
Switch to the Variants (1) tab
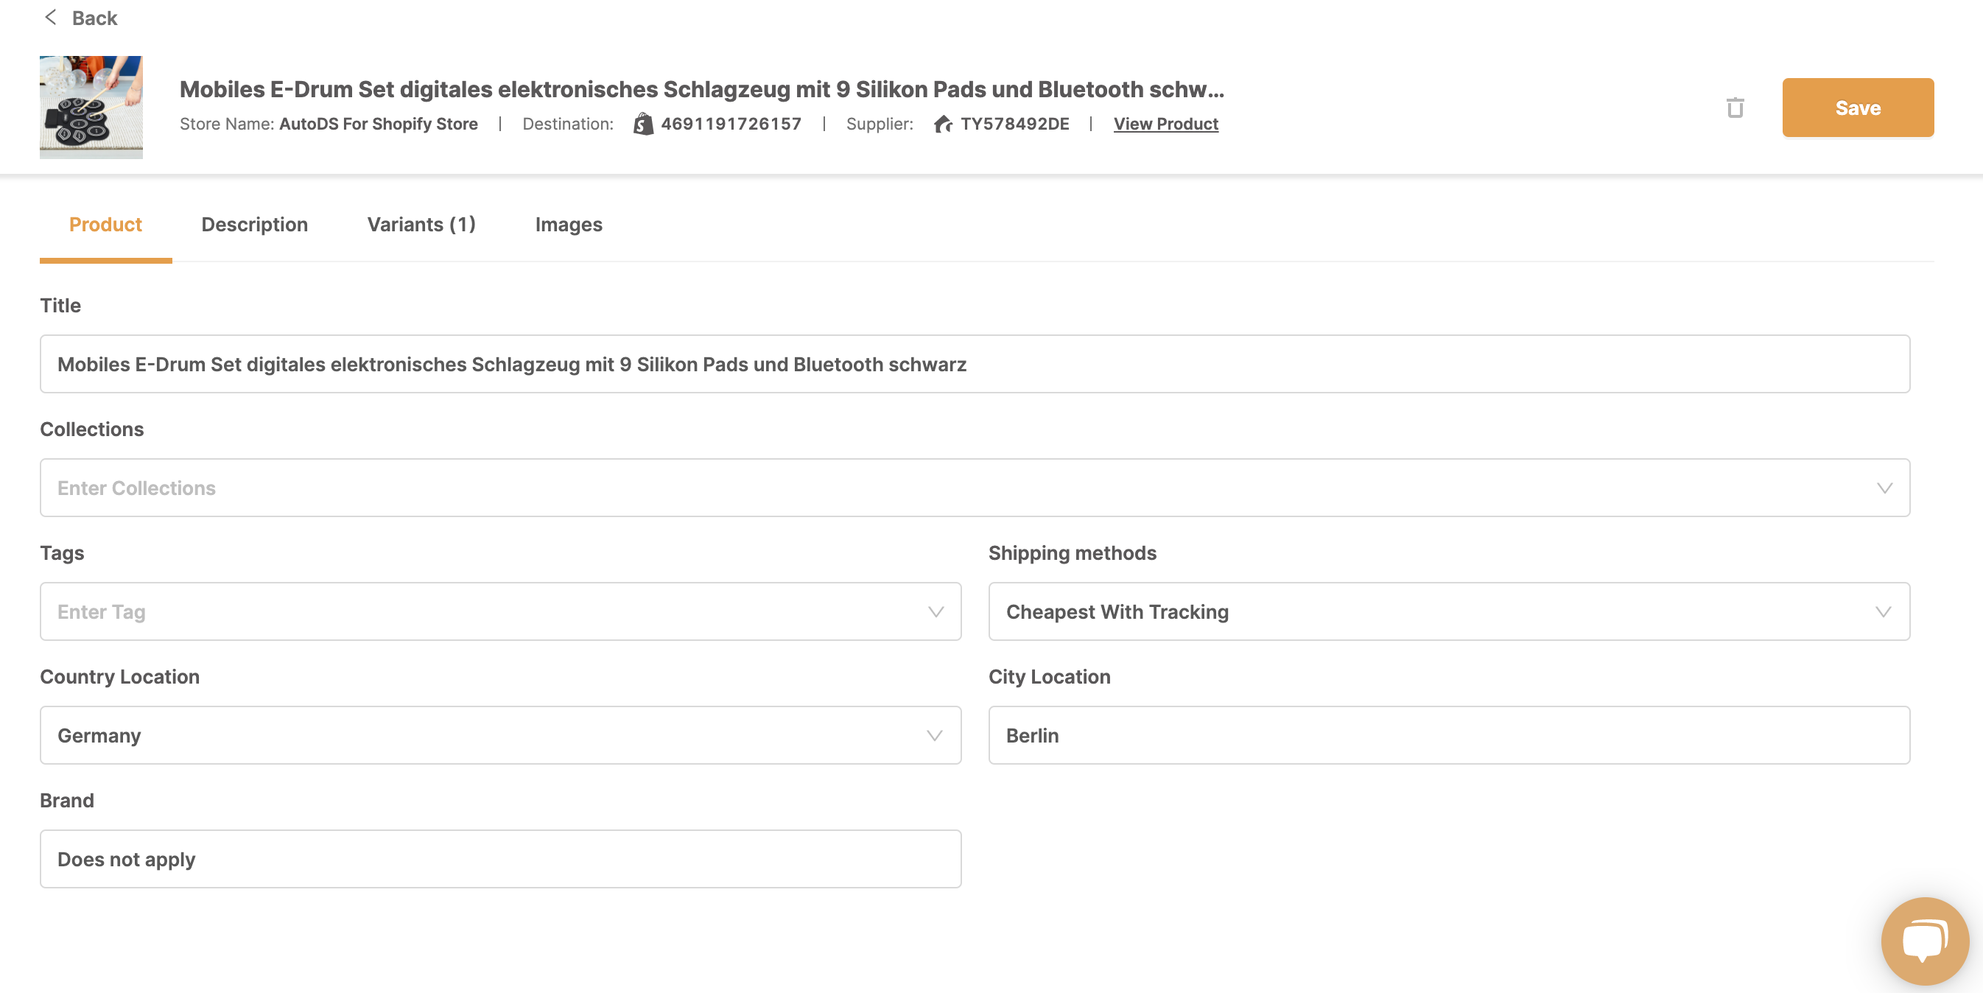[421, 224]
